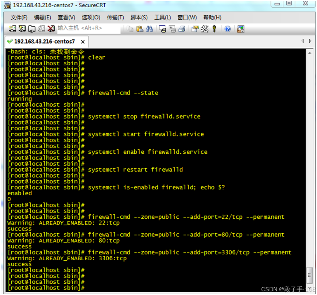Click the Connect toolbar icon

click(x=12, y=29)
